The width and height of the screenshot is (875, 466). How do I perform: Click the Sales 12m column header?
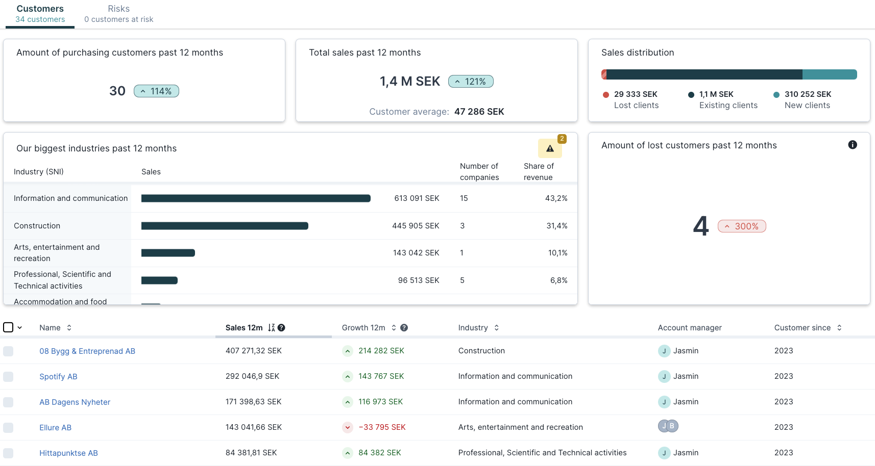(244, 328)
